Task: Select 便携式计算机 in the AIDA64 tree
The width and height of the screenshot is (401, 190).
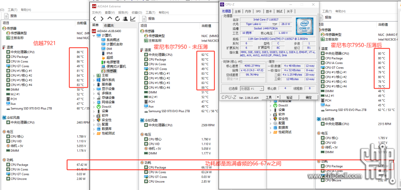Action: click(116, 66)
